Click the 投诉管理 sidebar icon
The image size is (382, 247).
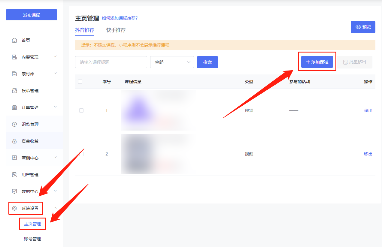pos(14,91)
